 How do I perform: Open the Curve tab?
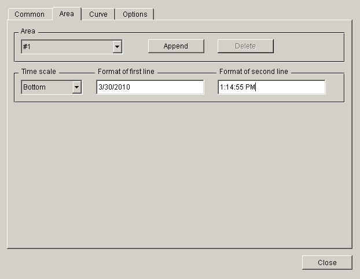pos(98,14)
